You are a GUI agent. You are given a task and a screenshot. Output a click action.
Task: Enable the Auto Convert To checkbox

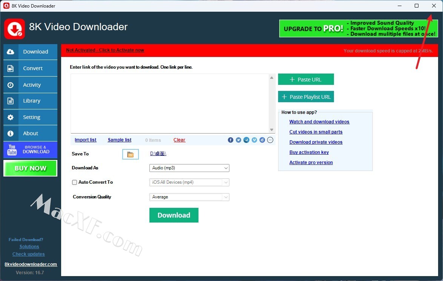click(75, 183)
